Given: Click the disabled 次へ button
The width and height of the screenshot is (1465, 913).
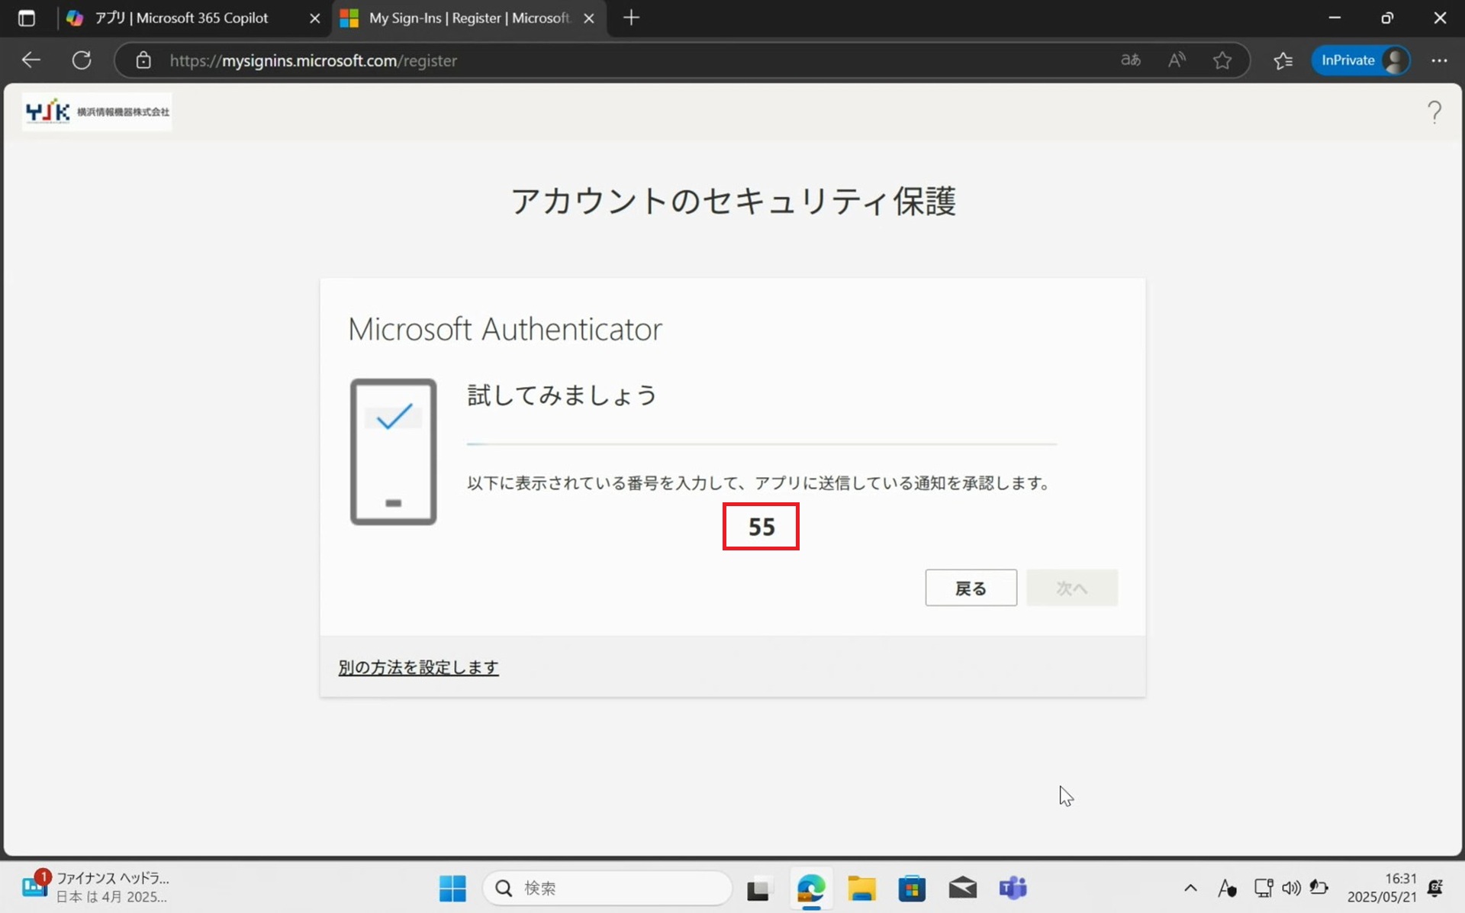Looking at the screenshot, I should [x=1072, y=588].
